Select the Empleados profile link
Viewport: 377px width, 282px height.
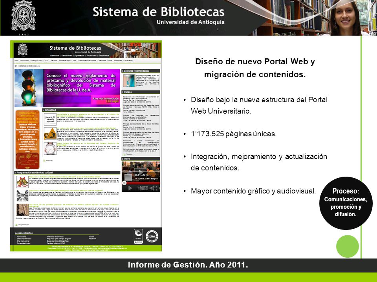click(x=104, y=55)
